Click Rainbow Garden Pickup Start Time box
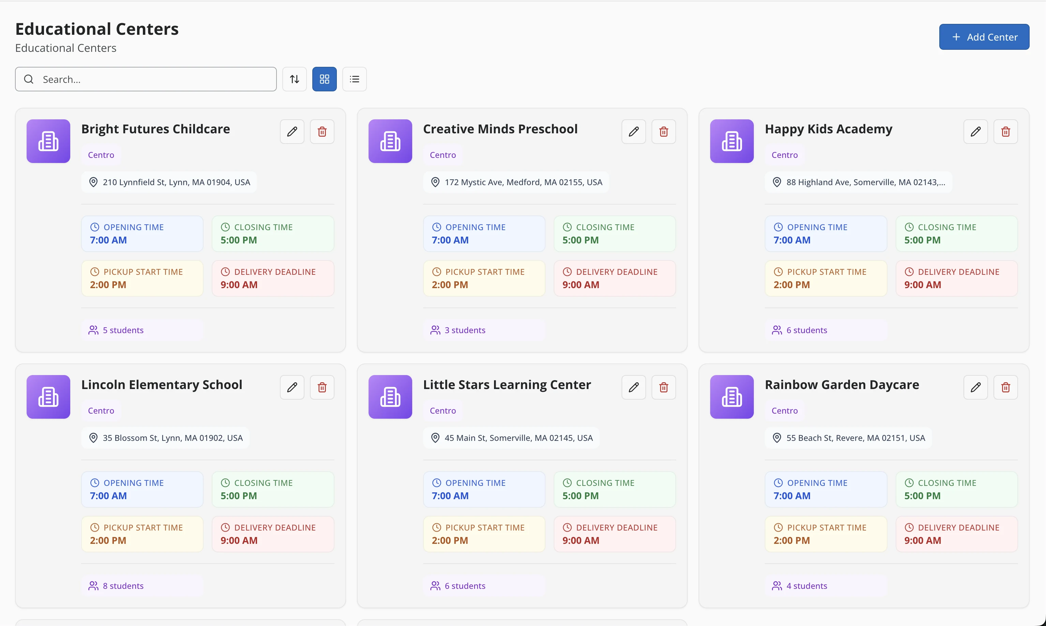This screenshot has width=1046, height=626. coord(826,534)
